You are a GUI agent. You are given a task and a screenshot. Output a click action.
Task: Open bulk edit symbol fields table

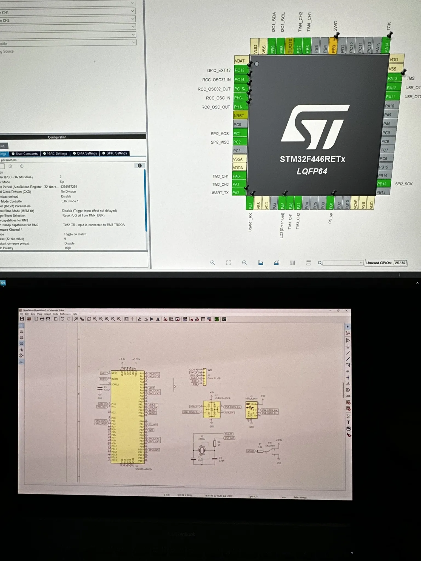coord(203,319)
